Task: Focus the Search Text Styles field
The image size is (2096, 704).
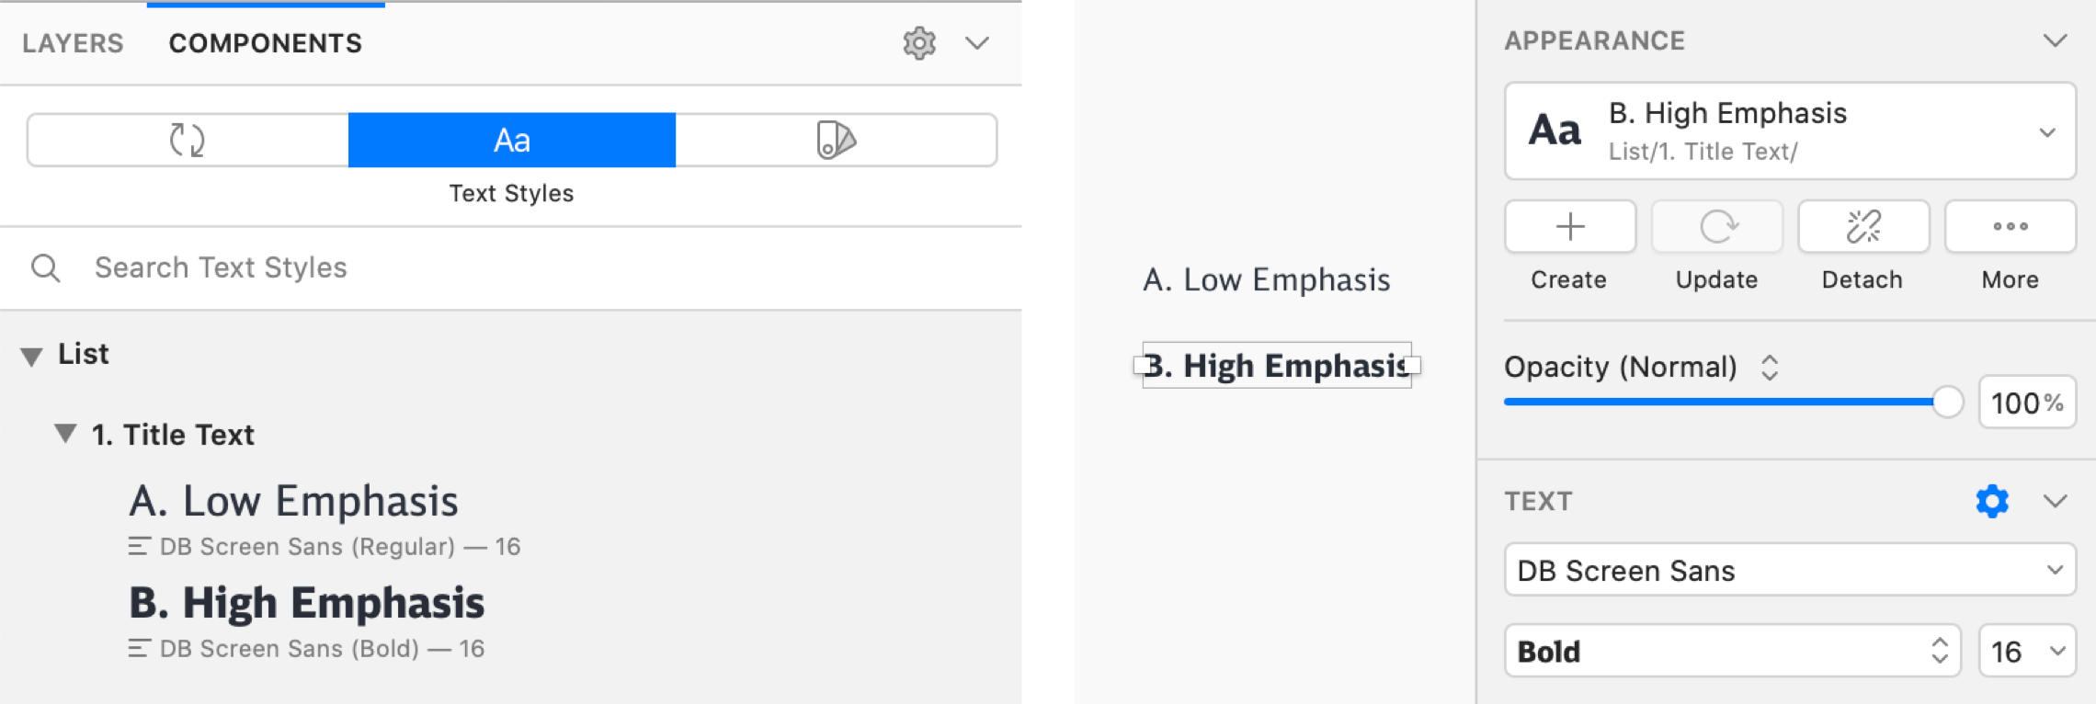Action: (x=221, y=267)
